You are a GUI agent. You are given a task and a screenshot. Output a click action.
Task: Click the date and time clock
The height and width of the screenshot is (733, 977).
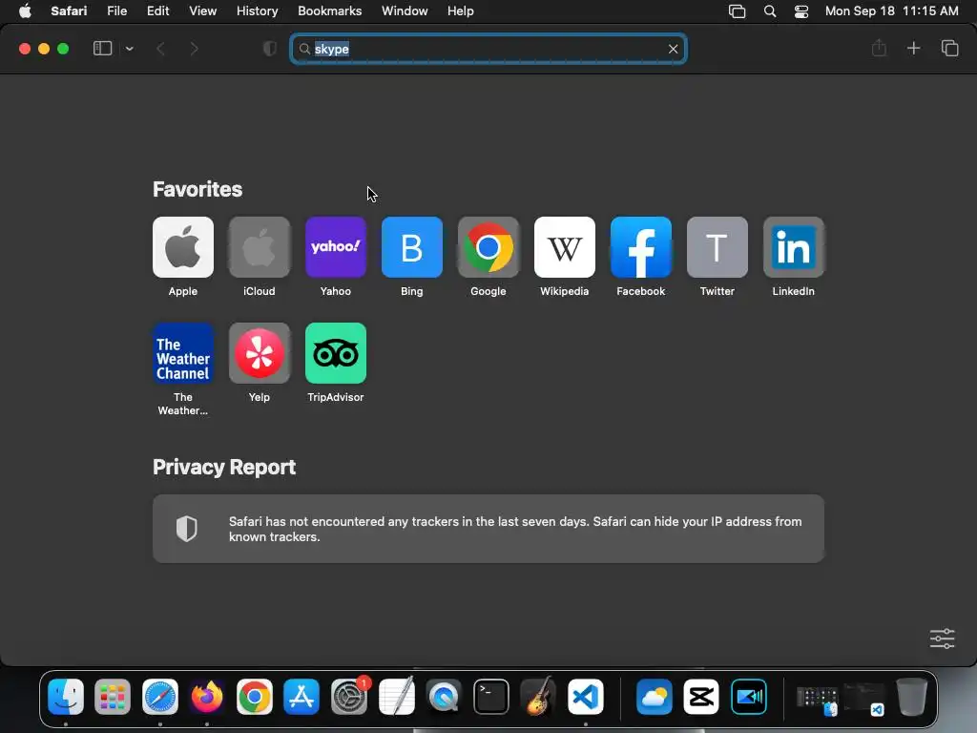click(x=892, y=11)
